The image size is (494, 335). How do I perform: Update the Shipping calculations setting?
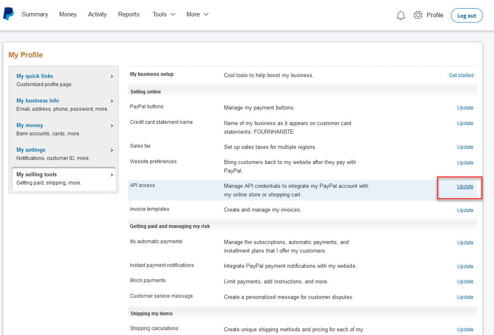click(x=465, y=330)
